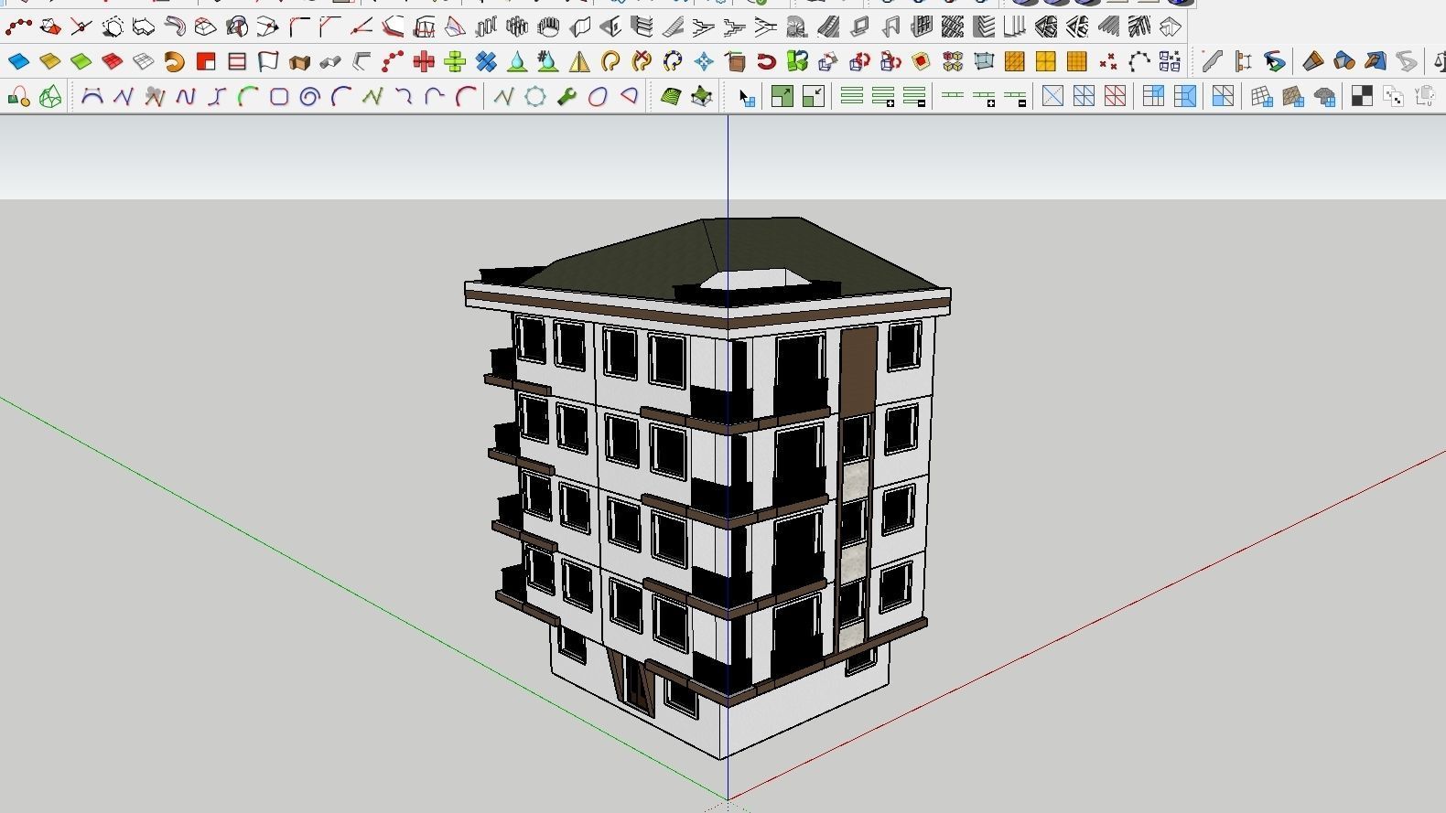
Task: Select the chamfer corner tool
Action: (x=329, y=27)
